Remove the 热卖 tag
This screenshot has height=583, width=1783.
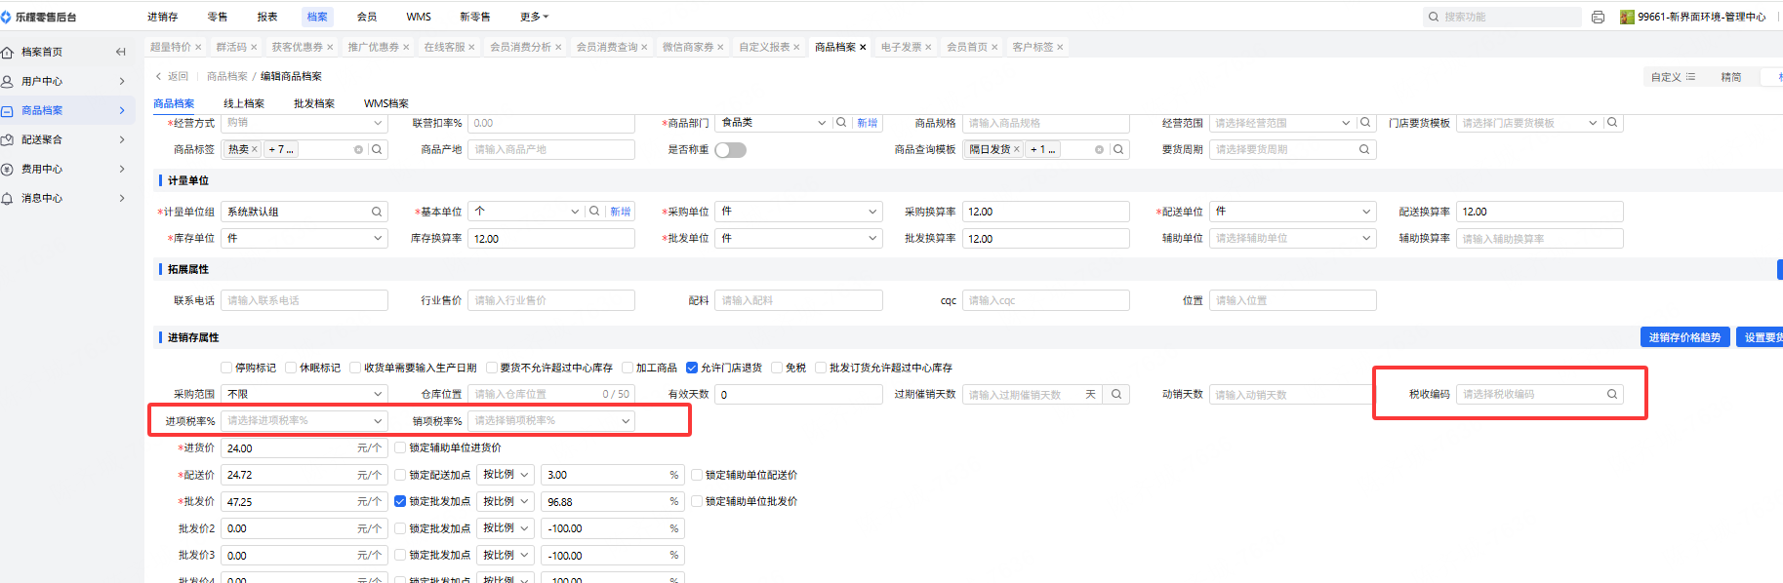254,149
